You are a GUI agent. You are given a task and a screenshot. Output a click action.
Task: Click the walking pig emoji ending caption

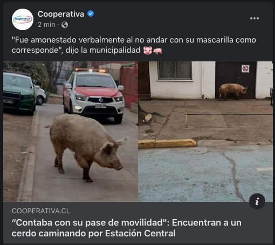click(157, 51)
